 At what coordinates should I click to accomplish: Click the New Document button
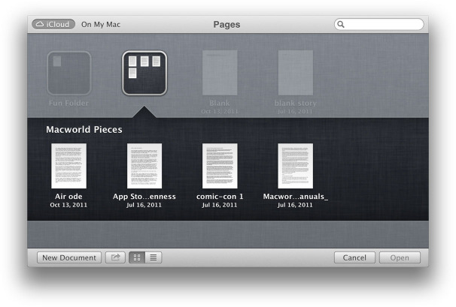click(x=69, y=257)
